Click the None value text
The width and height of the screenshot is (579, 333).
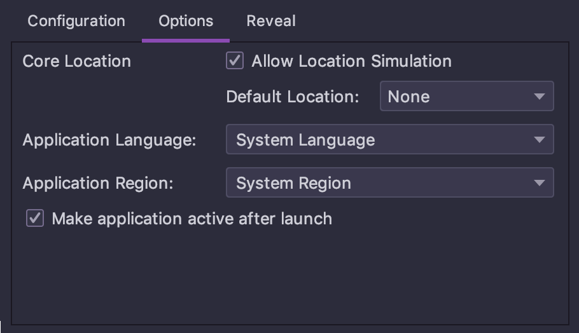[408, 97]
